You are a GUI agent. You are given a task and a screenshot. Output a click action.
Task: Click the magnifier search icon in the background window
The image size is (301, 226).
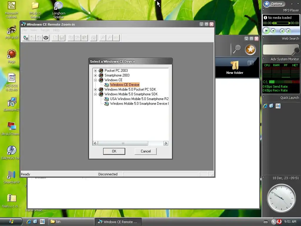[x=237, y=49]
